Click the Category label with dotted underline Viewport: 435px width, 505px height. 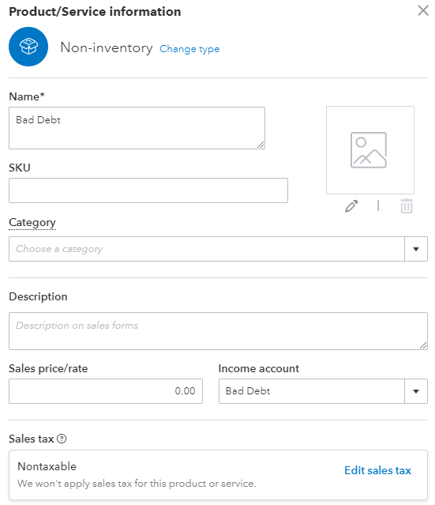32,223
